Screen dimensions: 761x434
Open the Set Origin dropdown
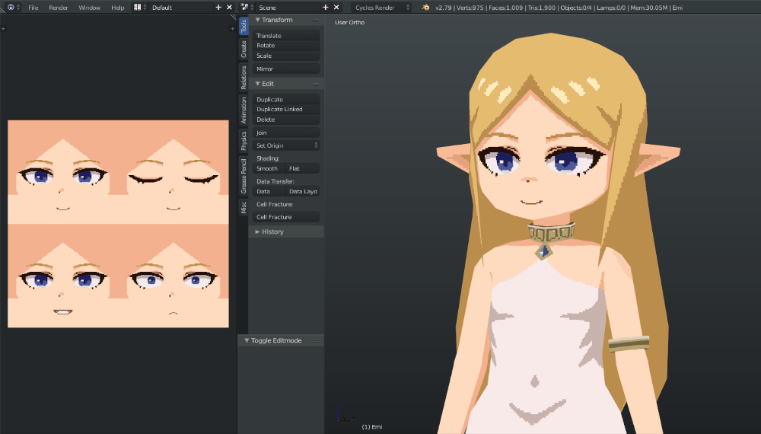click(286, 145)
